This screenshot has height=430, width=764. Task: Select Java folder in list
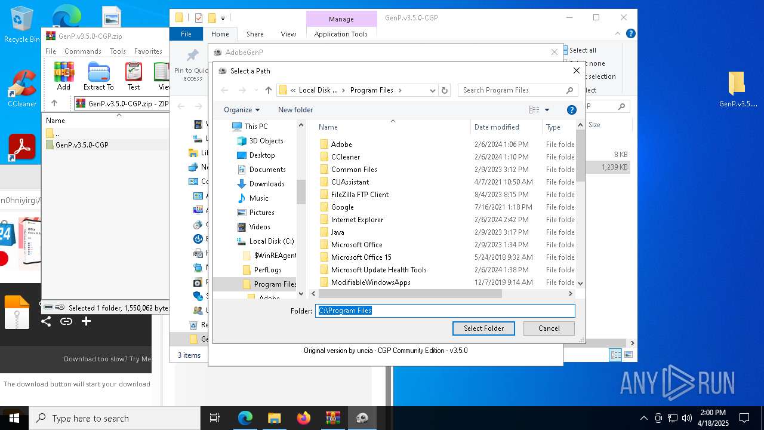[x=337, y=232]
